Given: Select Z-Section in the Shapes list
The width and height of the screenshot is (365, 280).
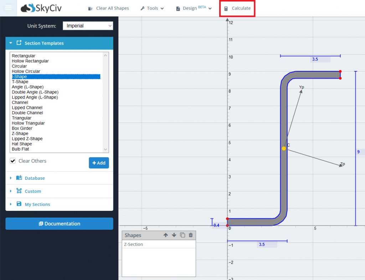Looking at the screenshot, I should click(x=134, y=244).
